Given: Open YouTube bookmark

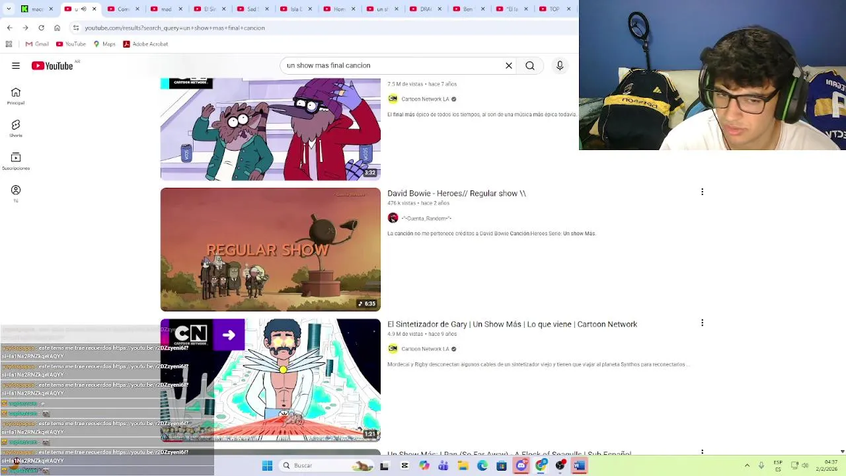Looking at the screenshot, I should (71, 44).
